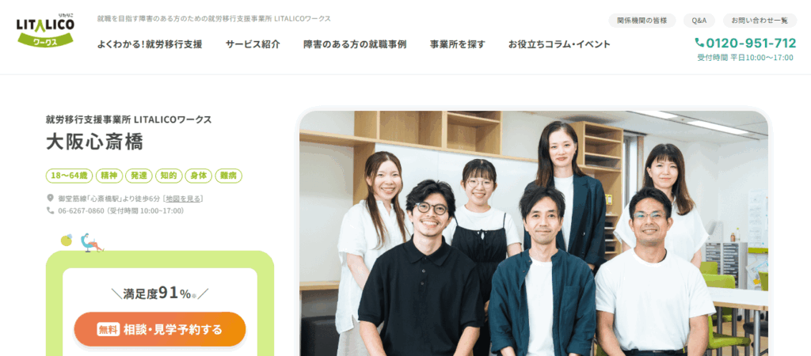The image size is (811, 356).
Task: Open 事業所を探す menu
Action: 458,44
